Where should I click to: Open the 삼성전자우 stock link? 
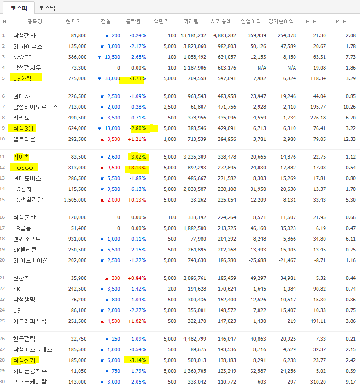27,68
